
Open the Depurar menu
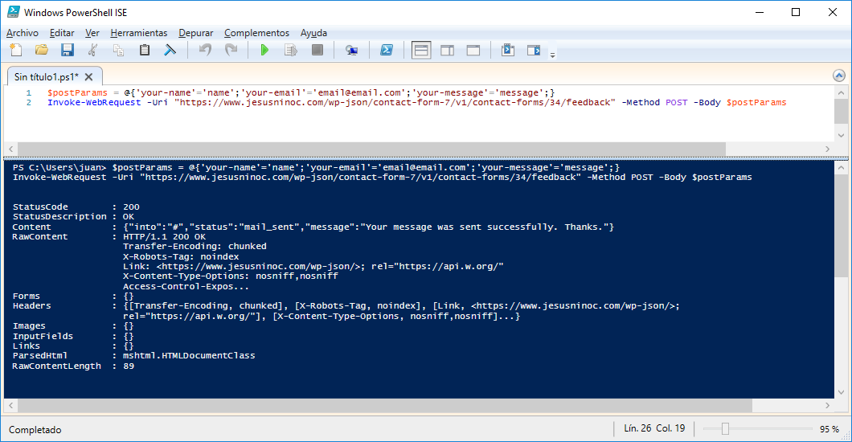(x=195, y=33)
